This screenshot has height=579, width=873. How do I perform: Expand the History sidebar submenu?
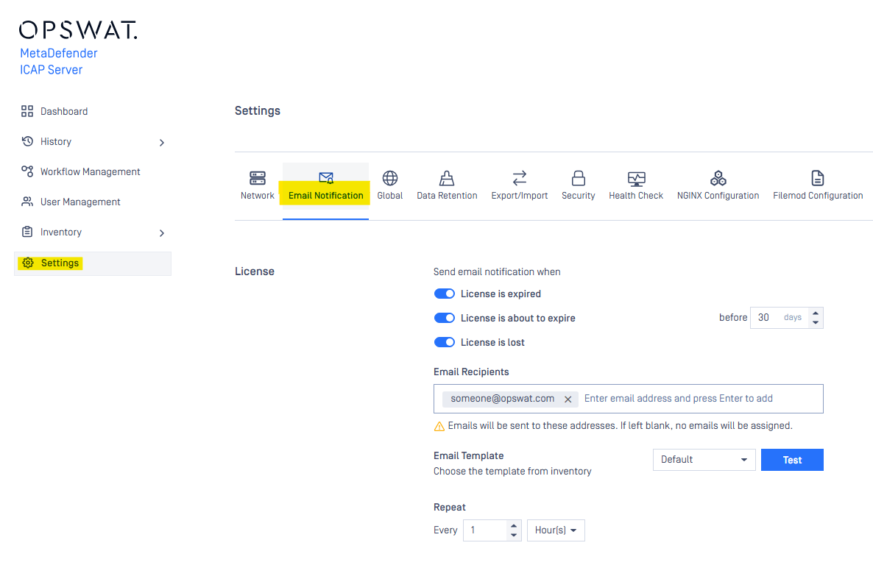point(162,142)
